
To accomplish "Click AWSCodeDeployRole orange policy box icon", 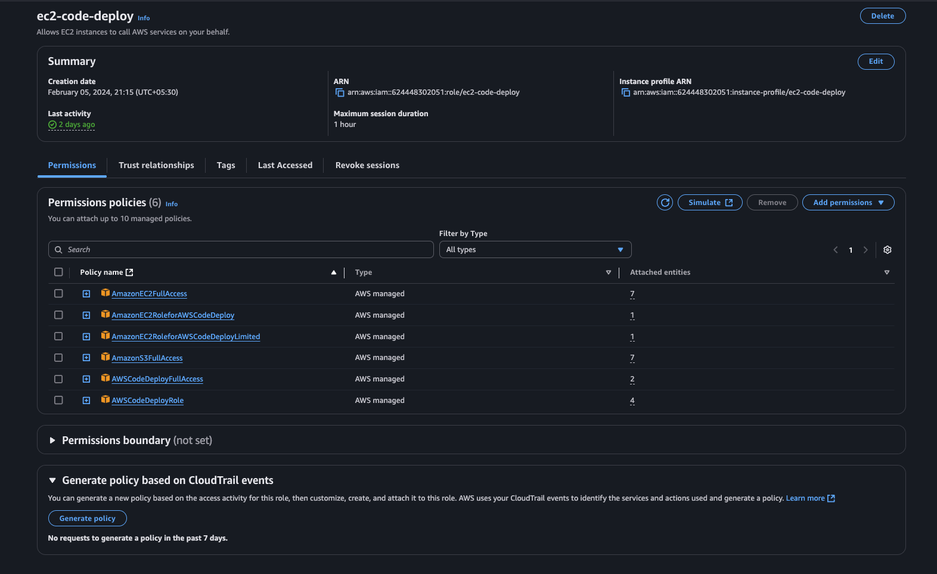I will pos(106,399).
